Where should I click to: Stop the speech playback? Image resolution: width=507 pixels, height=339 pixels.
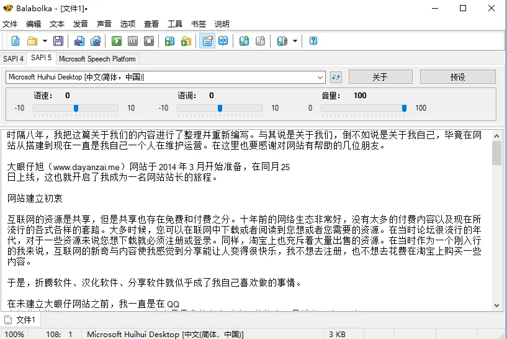(149, 41)
